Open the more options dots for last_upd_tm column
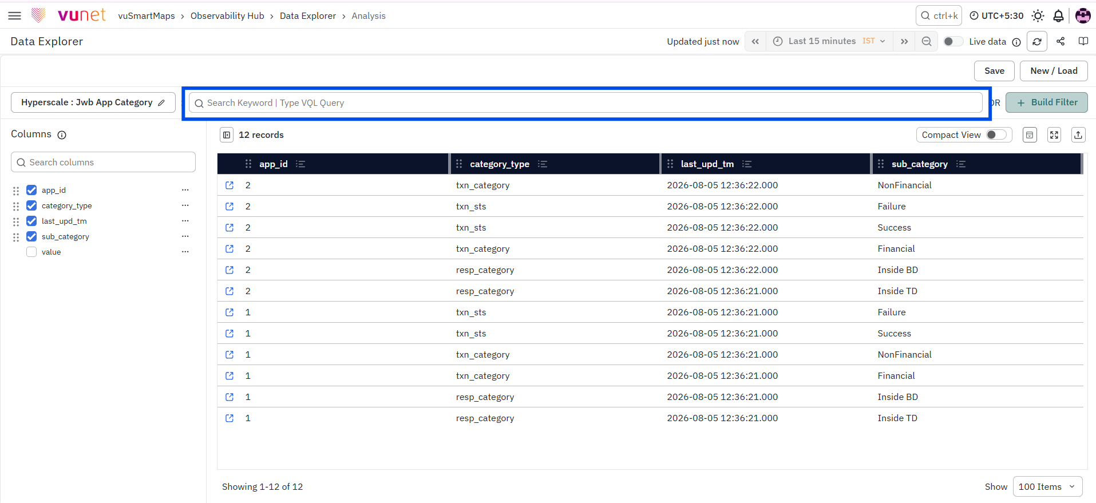Viewport: 1096px width, 503px height. coord(185,220)
